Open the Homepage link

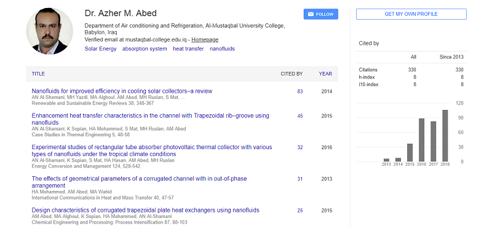point(205,40)
